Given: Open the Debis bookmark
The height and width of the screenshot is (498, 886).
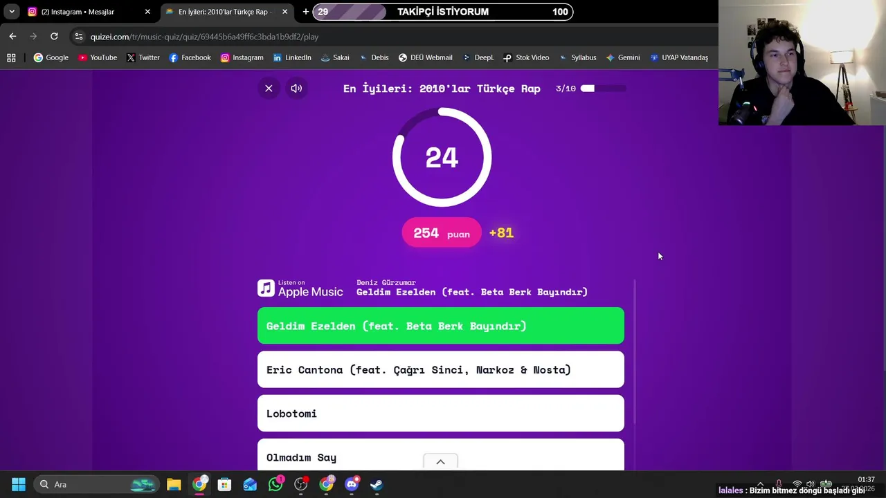Looking at the screenshot, I should [x=374, y=57].
